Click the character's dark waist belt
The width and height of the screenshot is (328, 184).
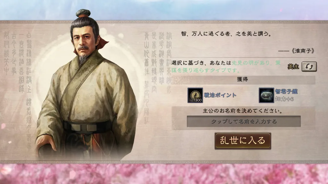(87, 126)
